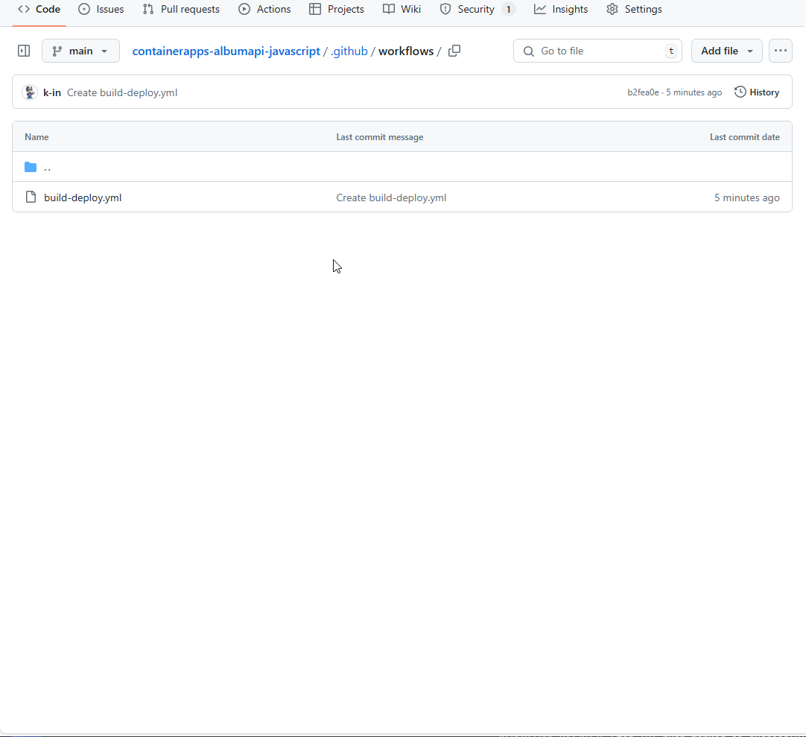Open the main branch dropdown

click(x=80, y=51)
